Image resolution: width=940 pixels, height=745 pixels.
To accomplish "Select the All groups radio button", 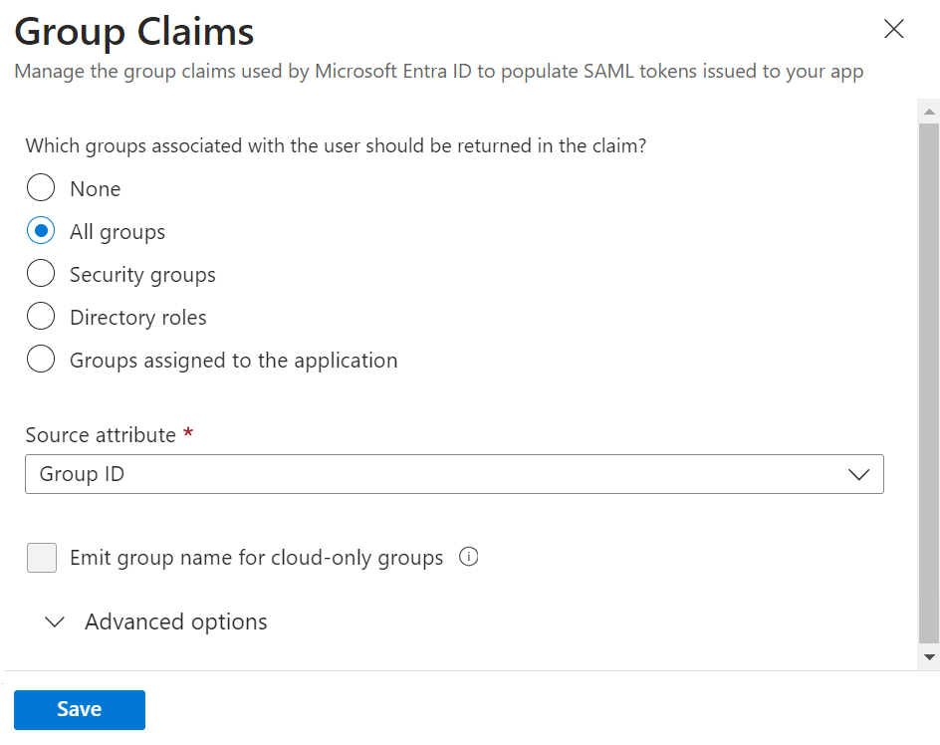I will [x=41, y=231].
